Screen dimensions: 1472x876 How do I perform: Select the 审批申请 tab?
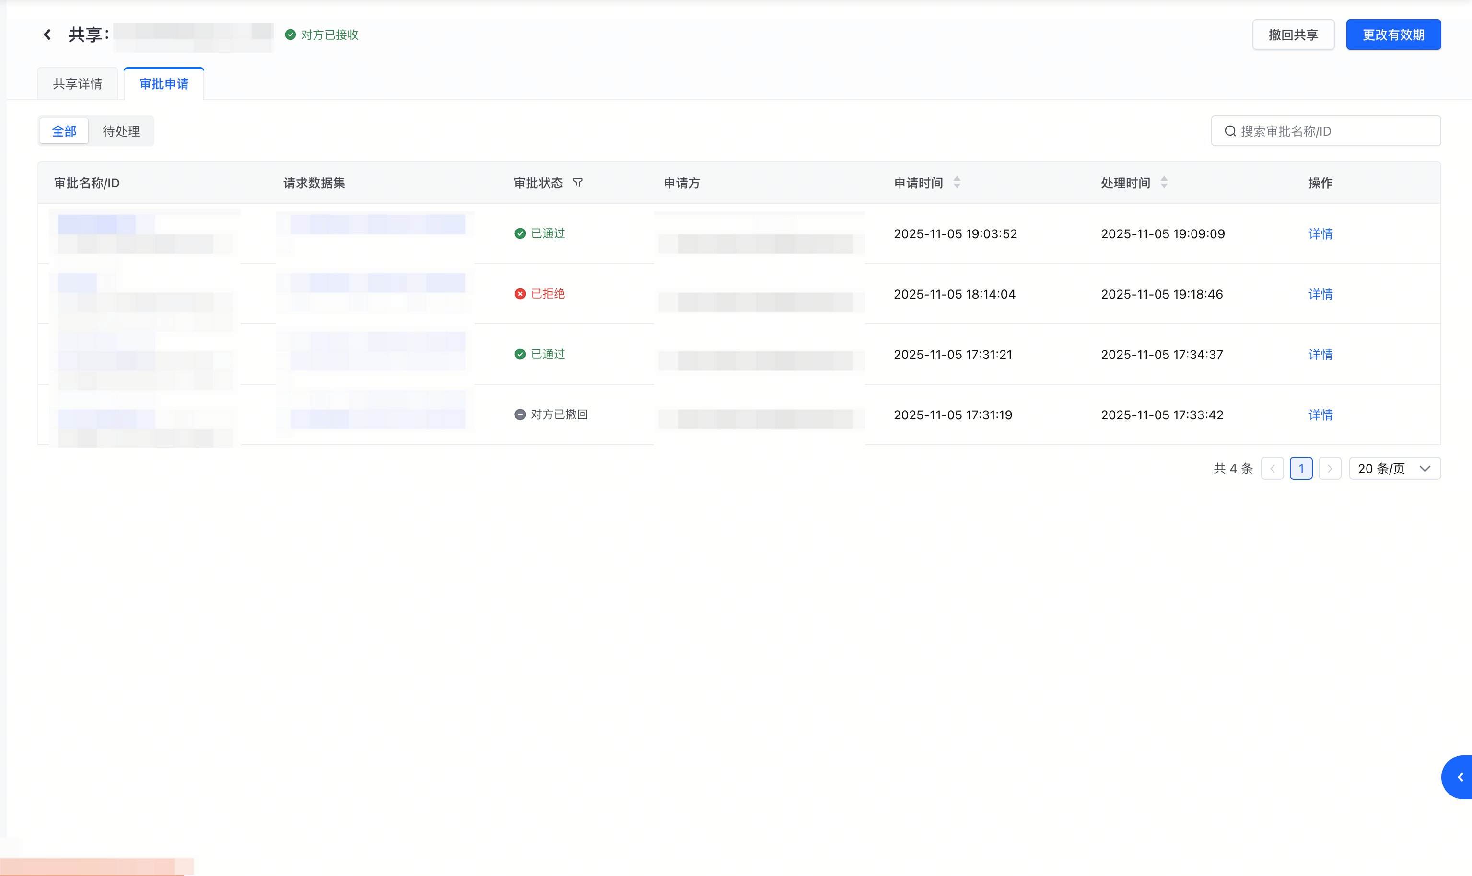click(x=164, y=84)
